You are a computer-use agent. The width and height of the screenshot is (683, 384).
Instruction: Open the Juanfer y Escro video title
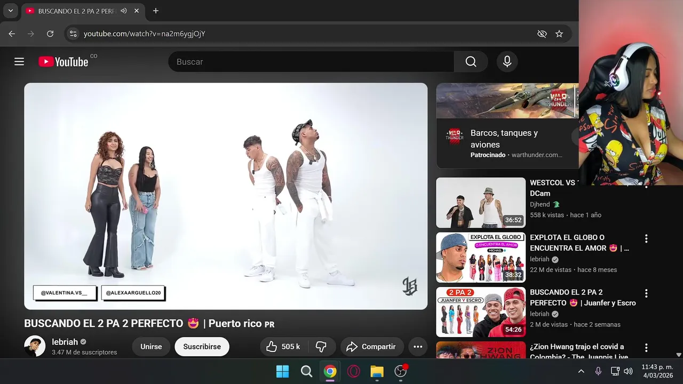tap(583, 298)
